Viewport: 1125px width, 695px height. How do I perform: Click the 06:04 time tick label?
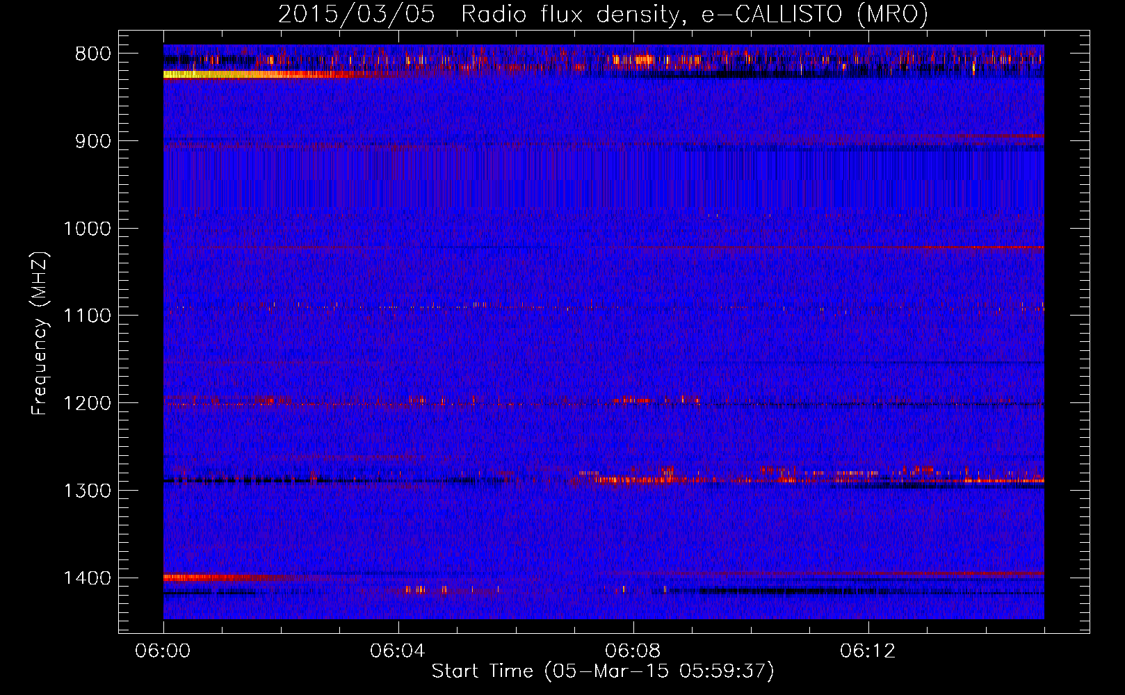tap(398, 651)
